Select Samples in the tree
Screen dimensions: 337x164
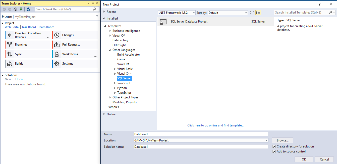point(113,107)
